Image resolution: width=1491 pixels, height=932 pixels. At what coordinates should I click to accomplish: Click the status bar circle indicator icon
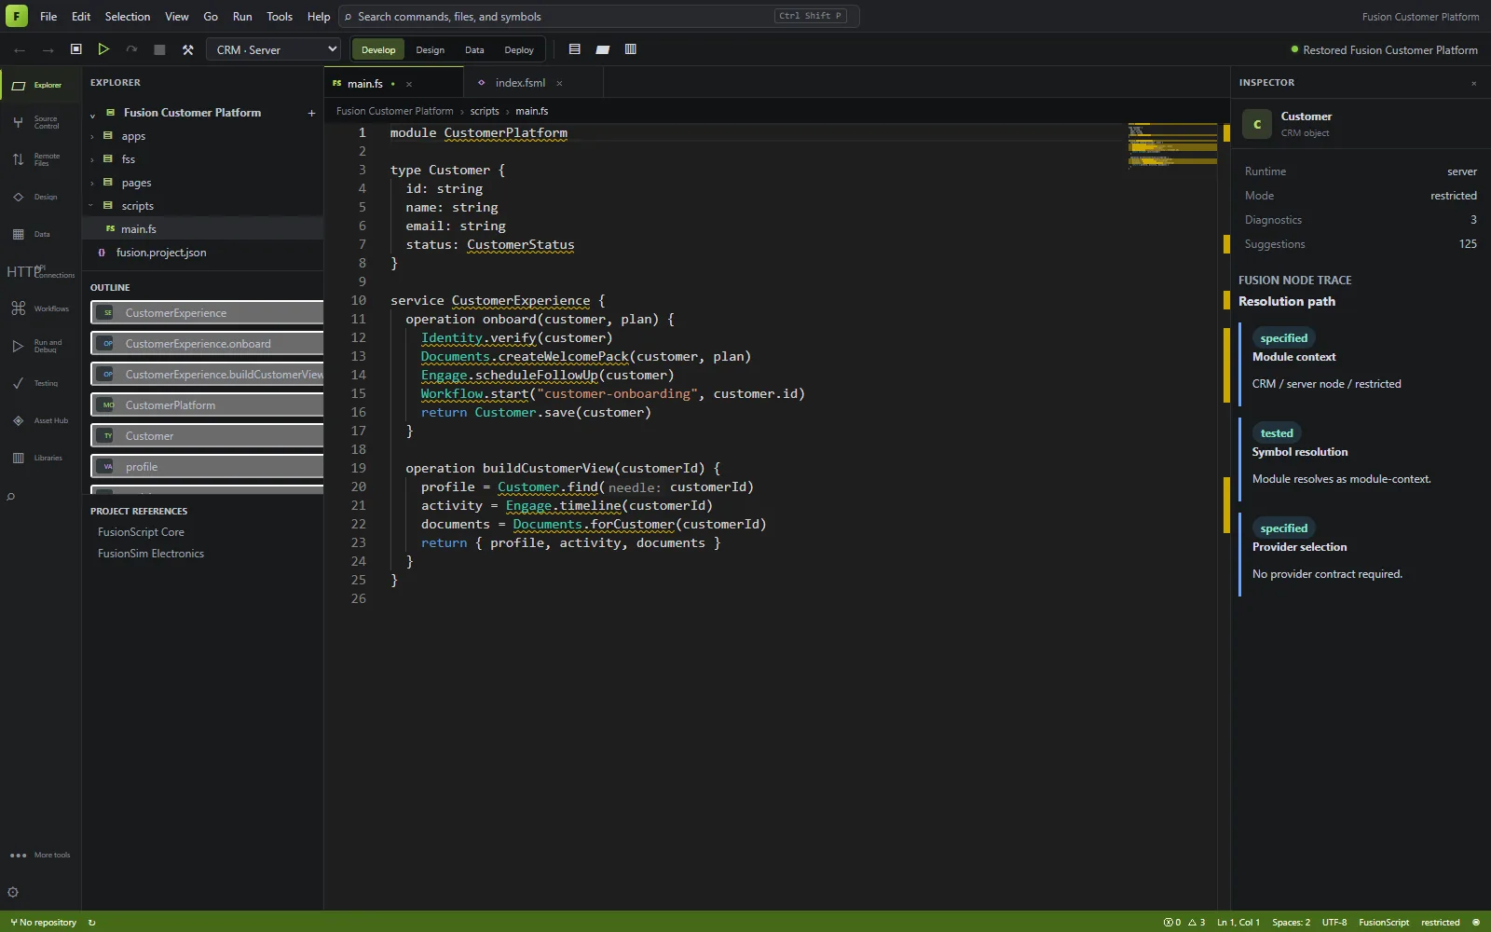(x=1475, y=923)
